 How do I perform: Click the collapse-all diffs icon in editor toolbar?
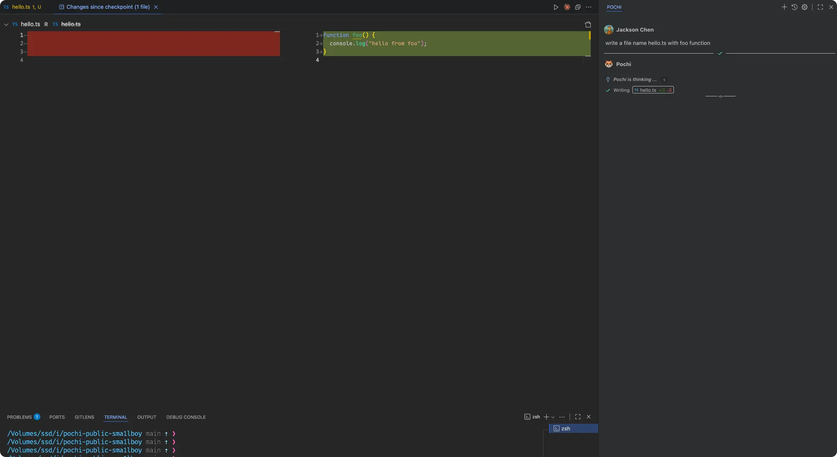click(x=578, y=7)
